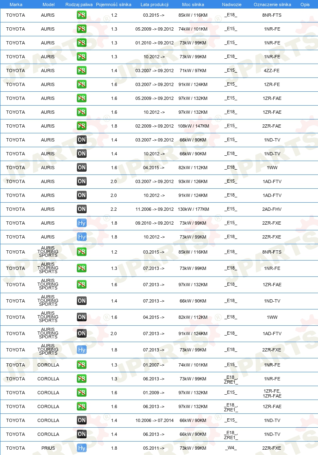
Task: Click diesel ON icon in Corolla 06.2013 1ND-TV row
Action: coord(82,434)
